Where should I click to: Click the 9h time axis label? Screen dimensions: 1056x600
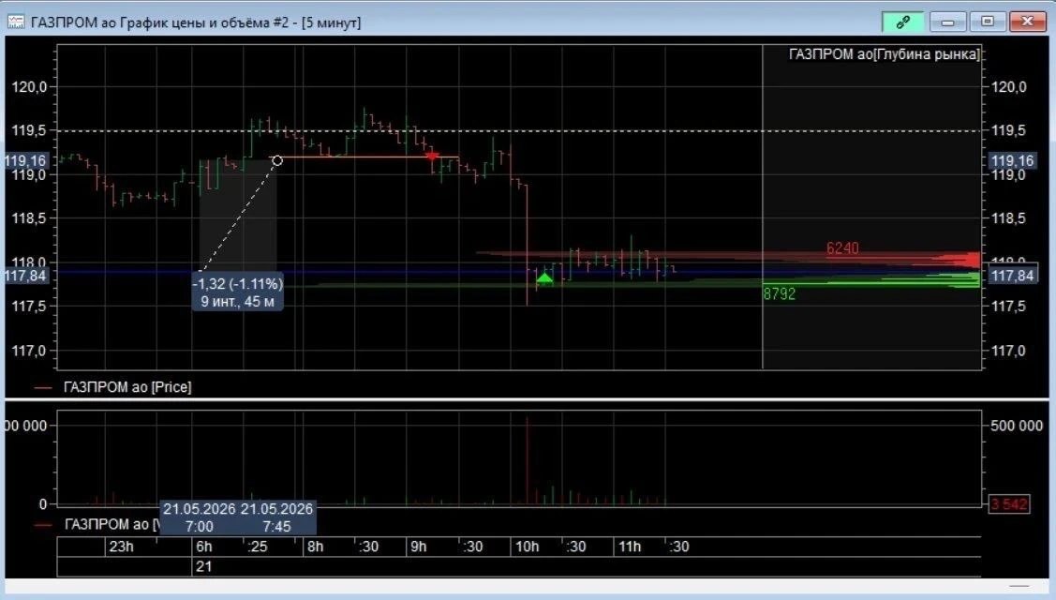click(x=418, y=546)
